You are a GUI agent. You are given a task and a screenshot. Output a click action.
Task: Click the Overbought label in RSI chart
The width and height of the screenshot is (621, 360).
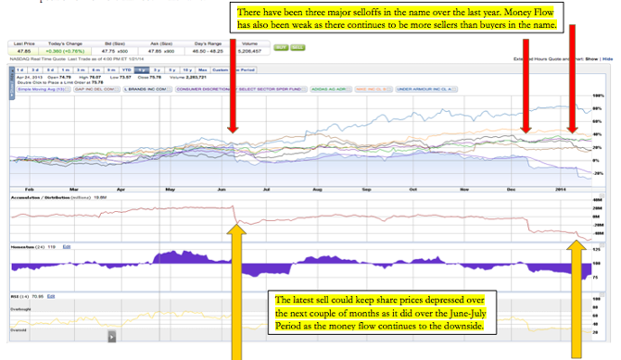(20, 309)
